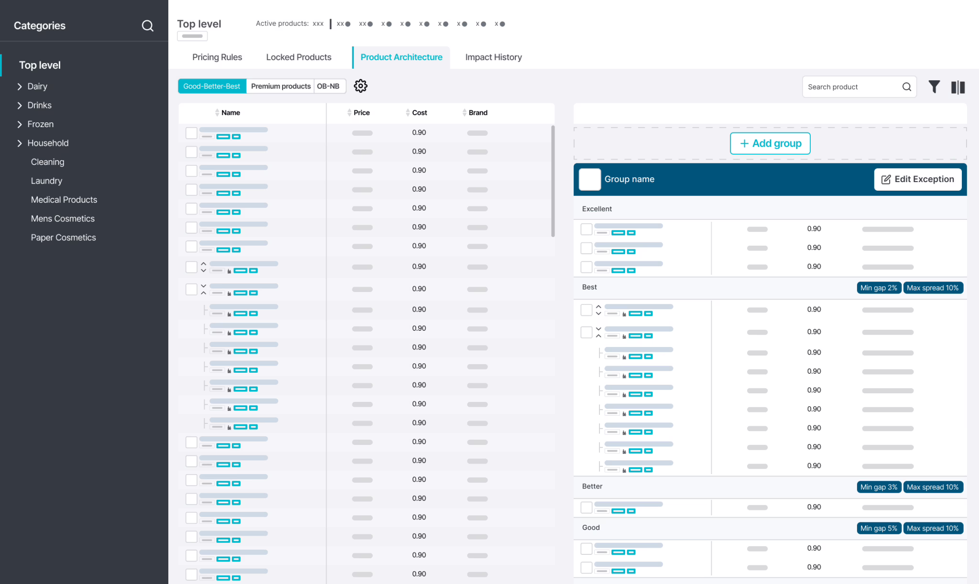Open the settings gear next to OB-NB
The width and height of the screenshot is (979, 584).
click(x=360, y=86)
